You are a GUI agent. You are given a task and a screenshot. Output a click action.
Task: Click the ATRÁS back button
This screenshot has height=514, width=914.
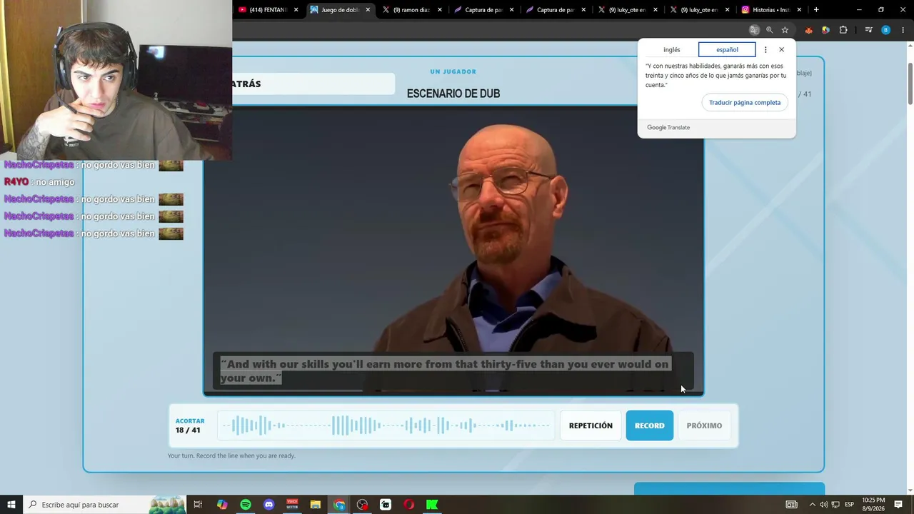coord(313,84)
